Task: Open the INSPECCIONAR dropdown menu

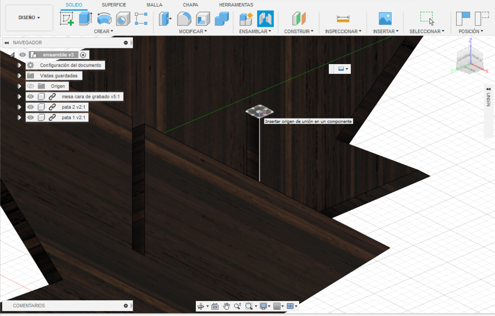Action: click(343, 31)
